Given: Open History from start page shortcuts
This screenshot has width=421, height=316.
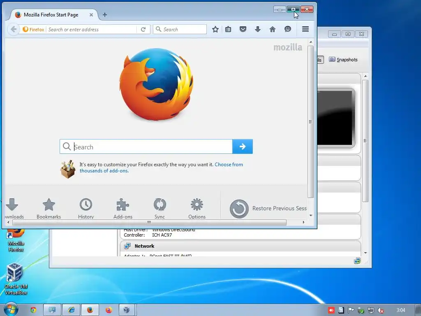Looking at the screenshot, I should [x=86, y=209].
